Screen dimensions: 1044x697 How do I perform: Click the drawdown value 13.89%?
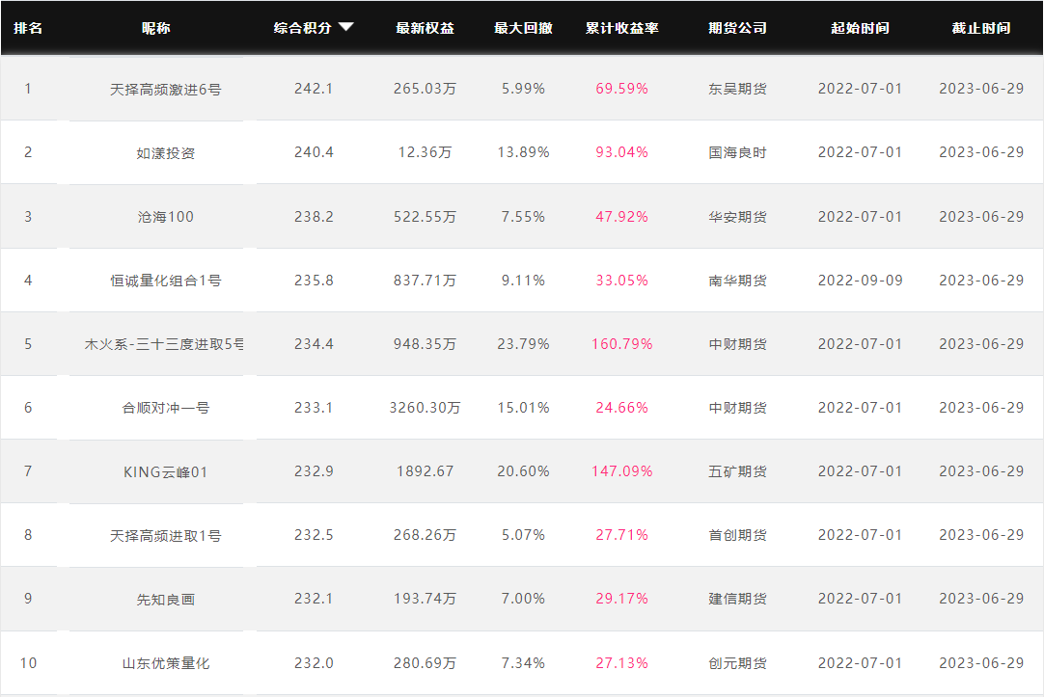[523, 152]
